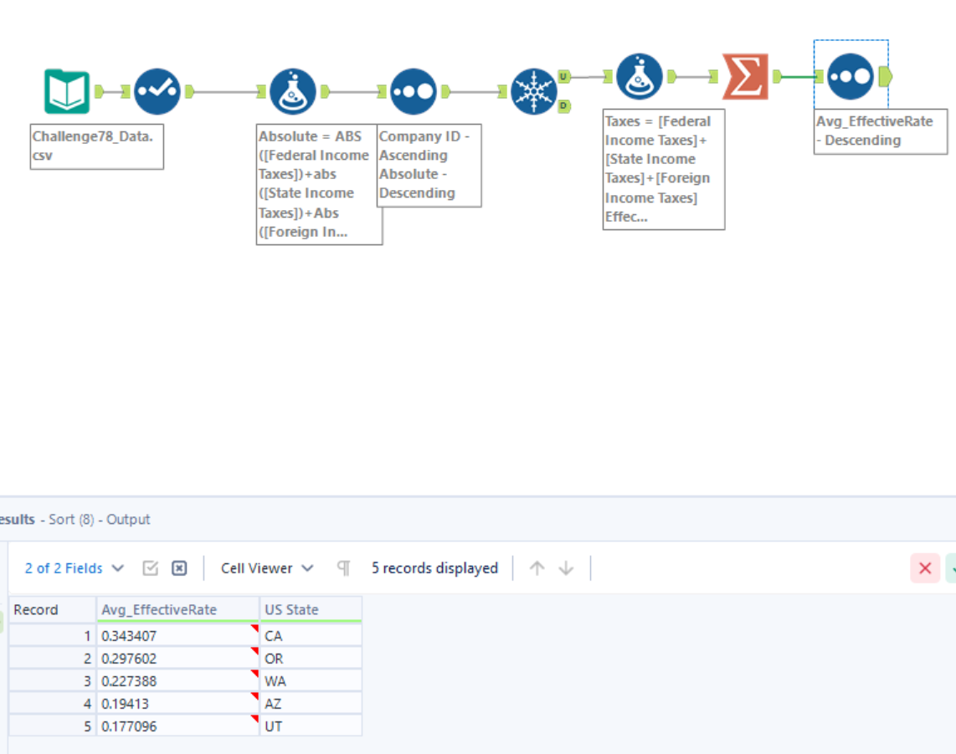This screenshot has width=956, height=754.
Task: Click the Sort tool for Avg_EffectiveRate Descending
Action: click(x=851, y=76)
